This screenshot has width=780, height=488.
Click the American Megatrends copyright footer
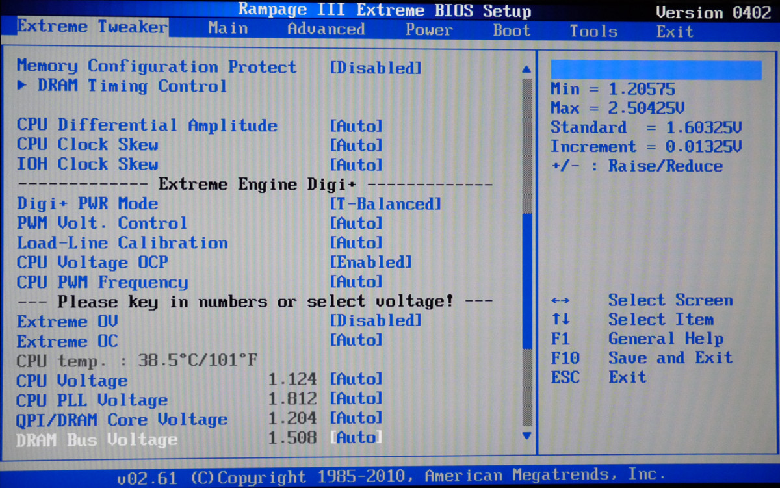pyautogui.click(x=392, y=476)
